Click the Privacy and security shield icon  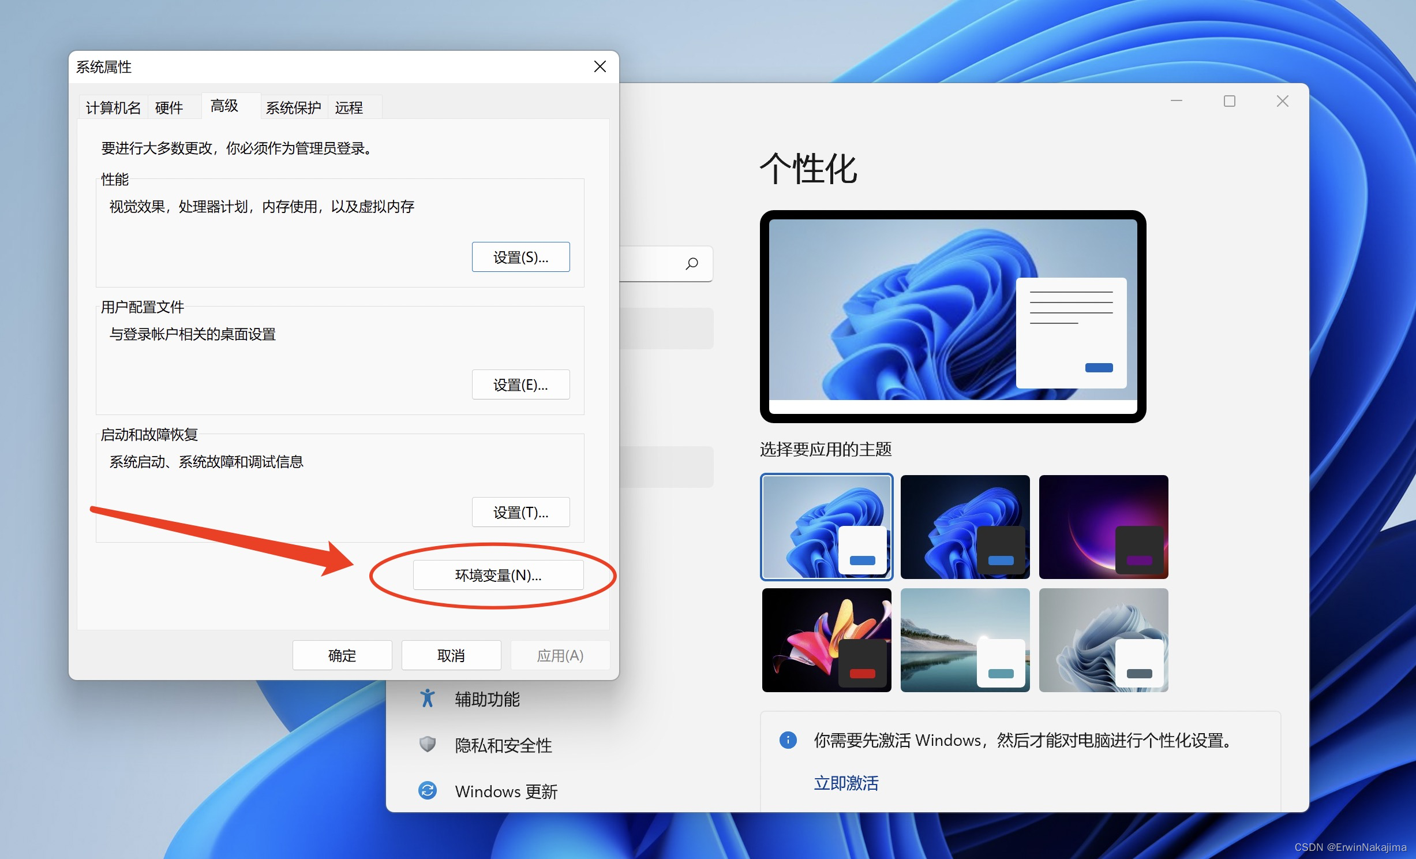click(427, 744)
